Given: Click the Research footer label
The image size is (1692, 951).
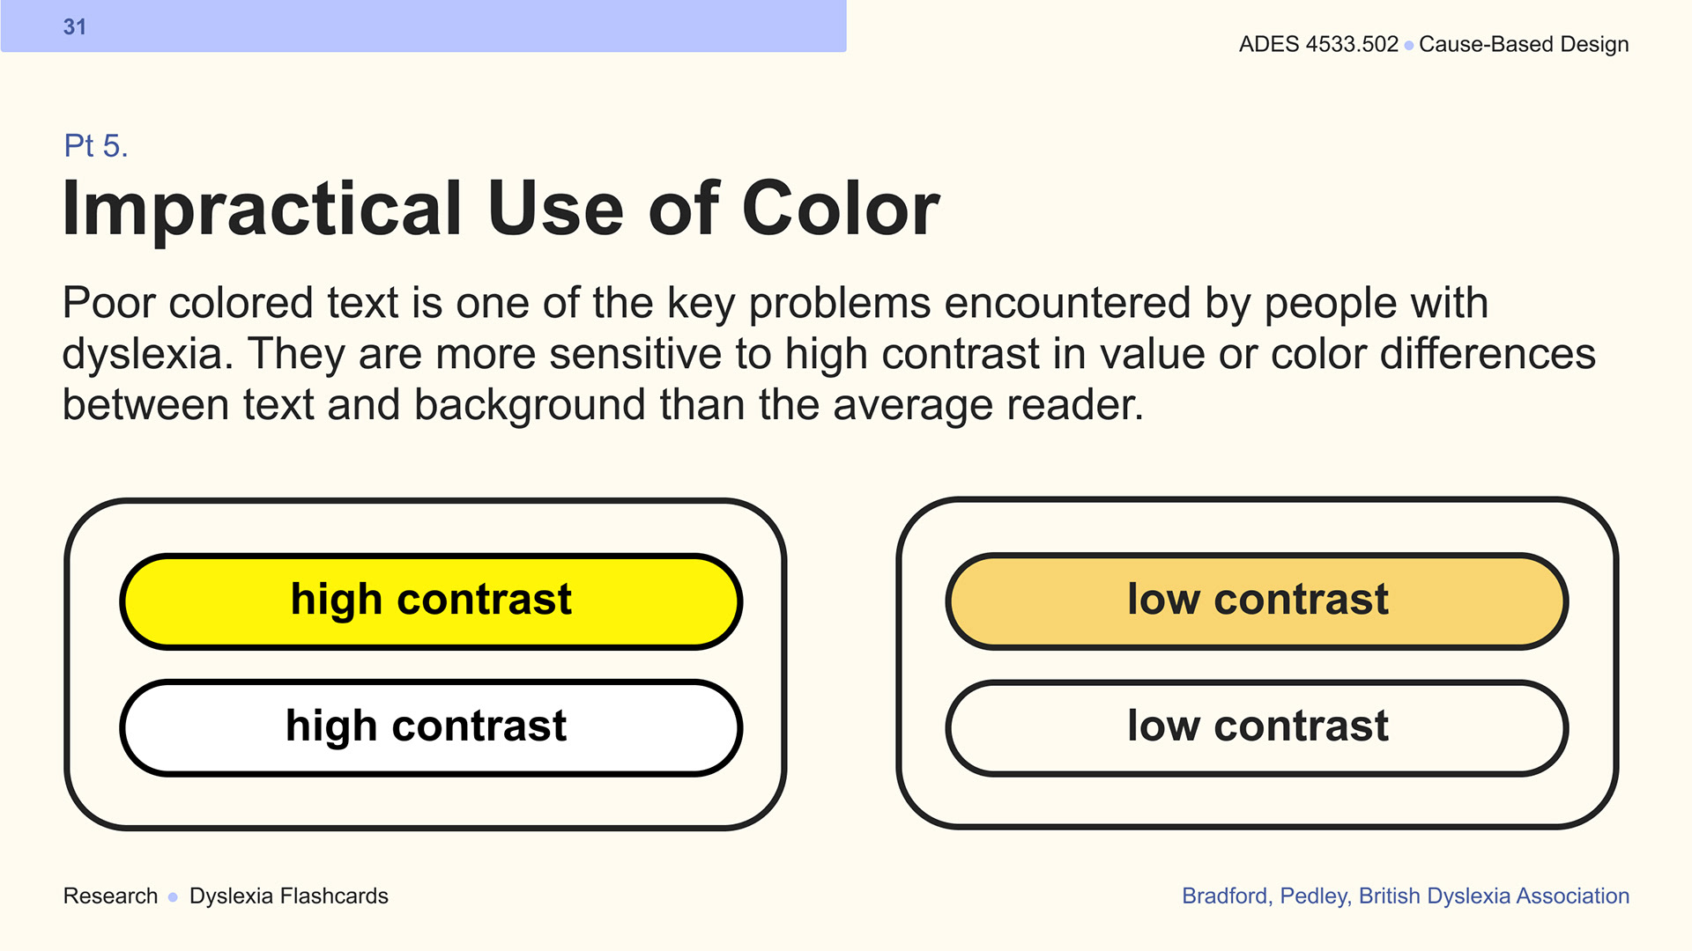Looking at the screenshot, I should point(110,896).
